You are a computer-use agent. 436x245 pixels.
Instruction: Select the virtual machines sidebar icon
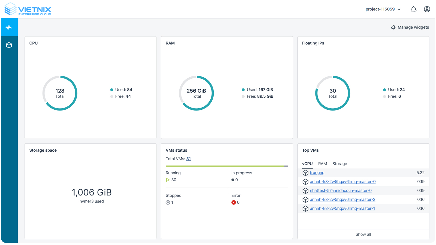point(9,45)
